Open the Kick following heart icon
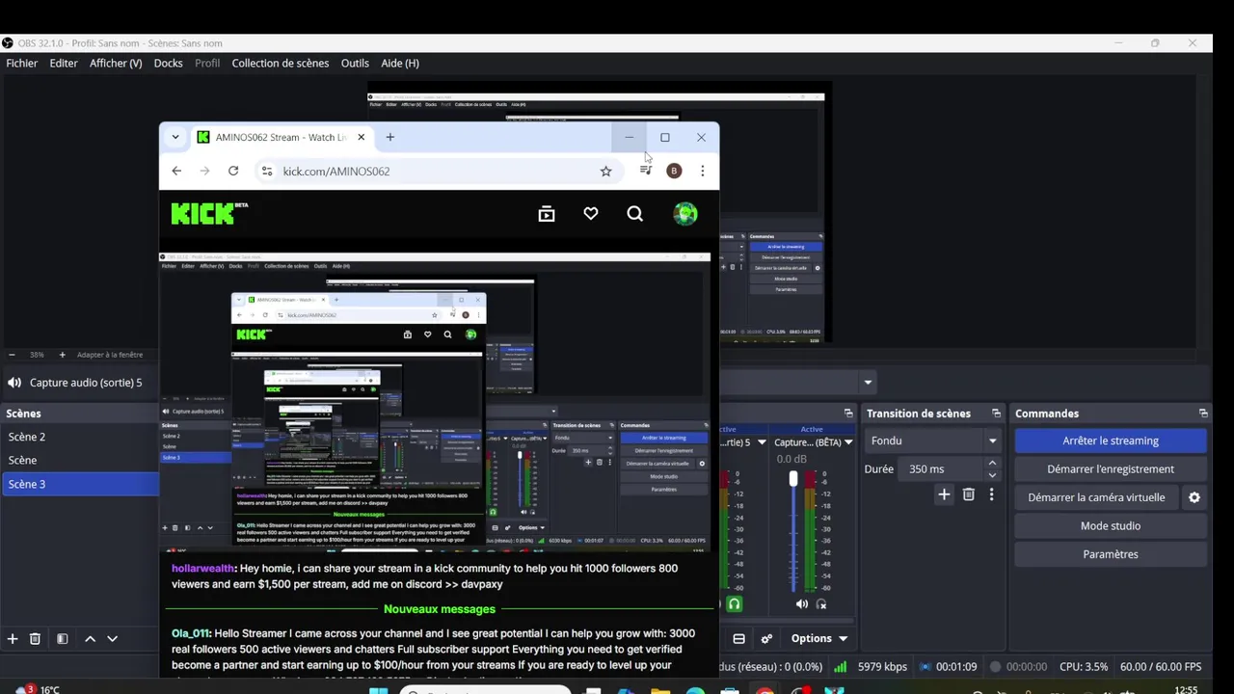Image resolution: width=1234 pixels, height=694 pixels. point(591,214)
